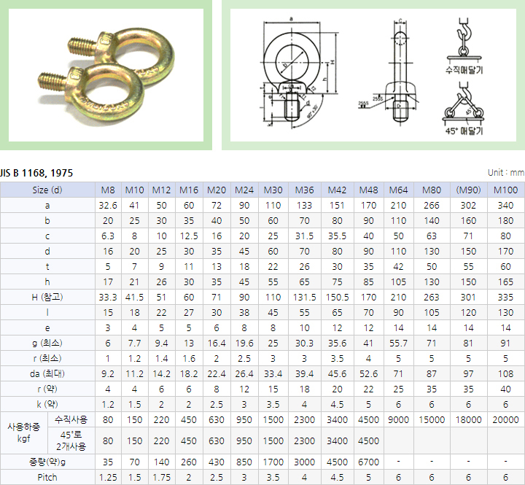This screenshot has width=525, height=485.
Task: Click row label 'h'
Action: coord(47,282)
